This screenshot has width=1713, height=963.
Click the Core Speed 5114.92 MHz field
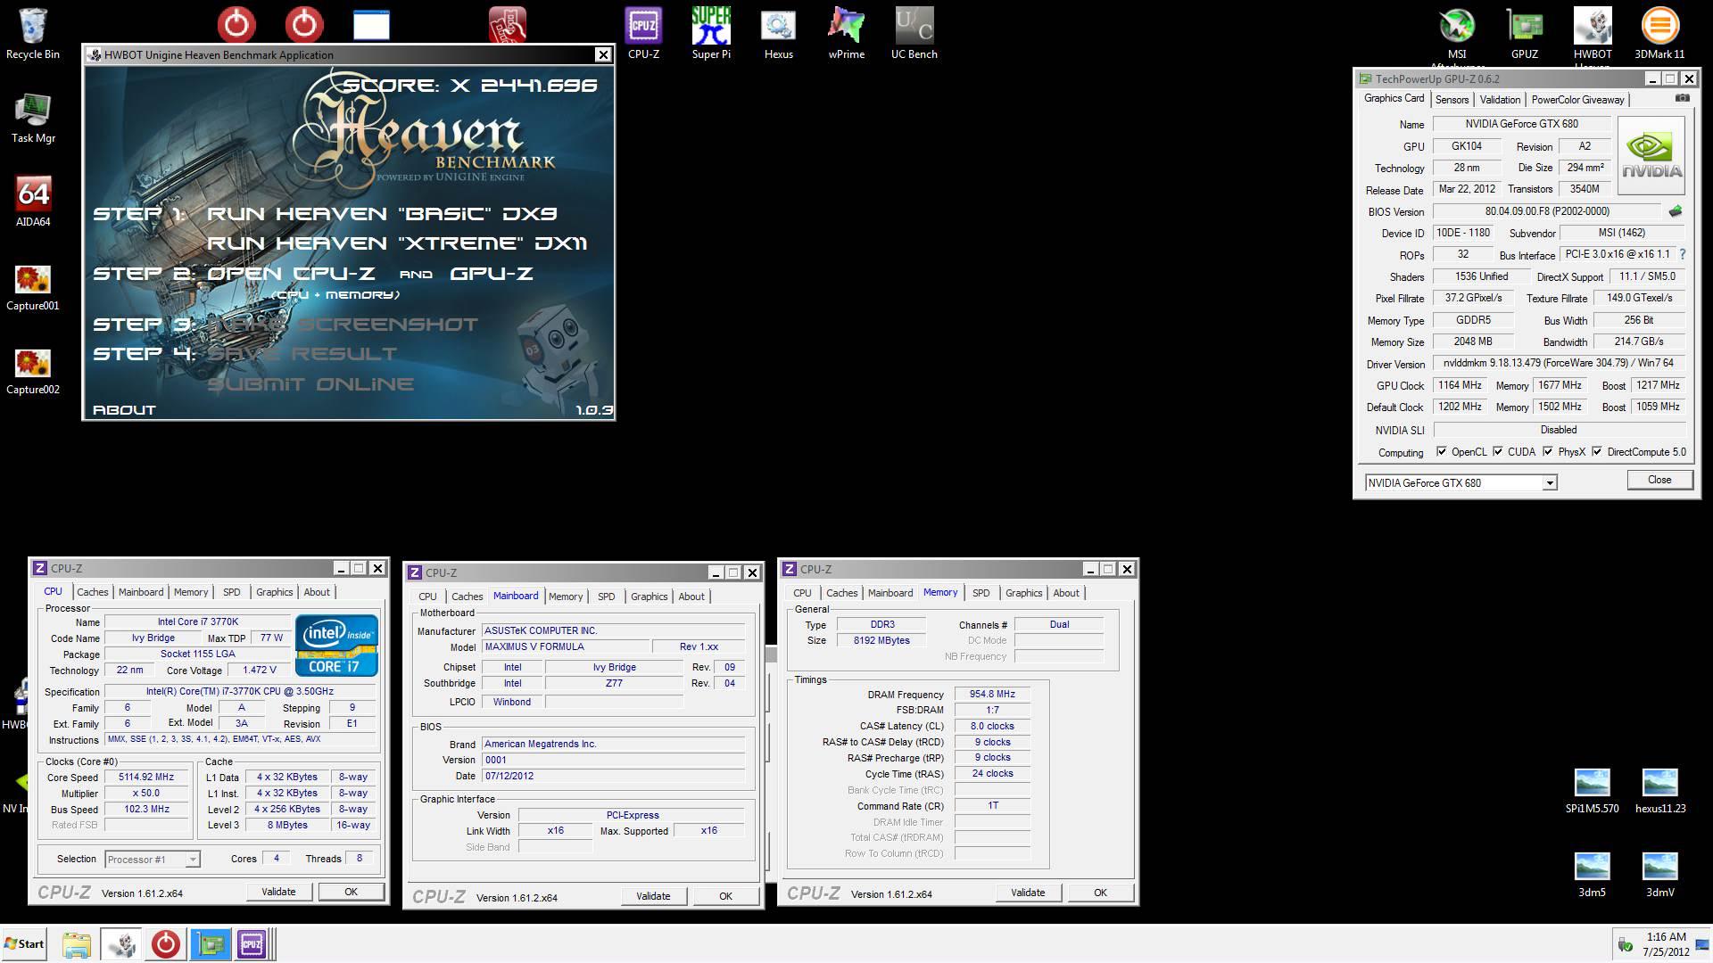(146, 778)
